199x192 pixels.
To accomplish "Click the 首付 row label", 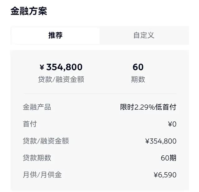I will coord(30,124).
